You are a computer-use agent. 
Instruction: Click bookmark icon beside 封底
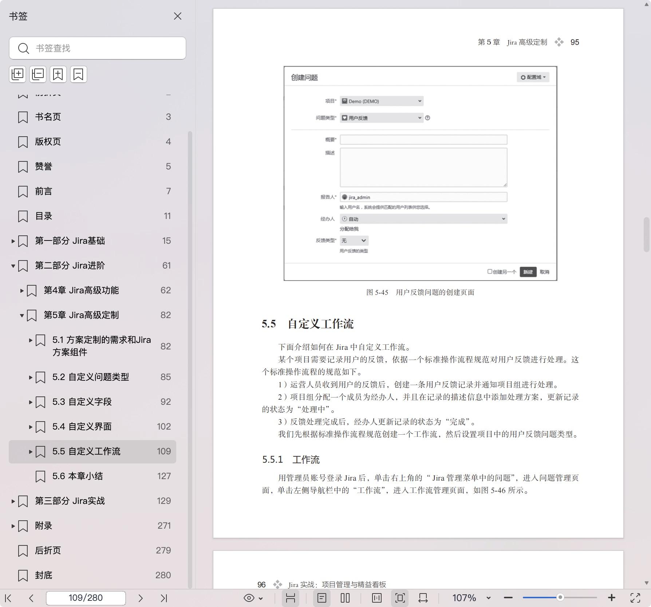pyautogui.click(x=23, y=576)
